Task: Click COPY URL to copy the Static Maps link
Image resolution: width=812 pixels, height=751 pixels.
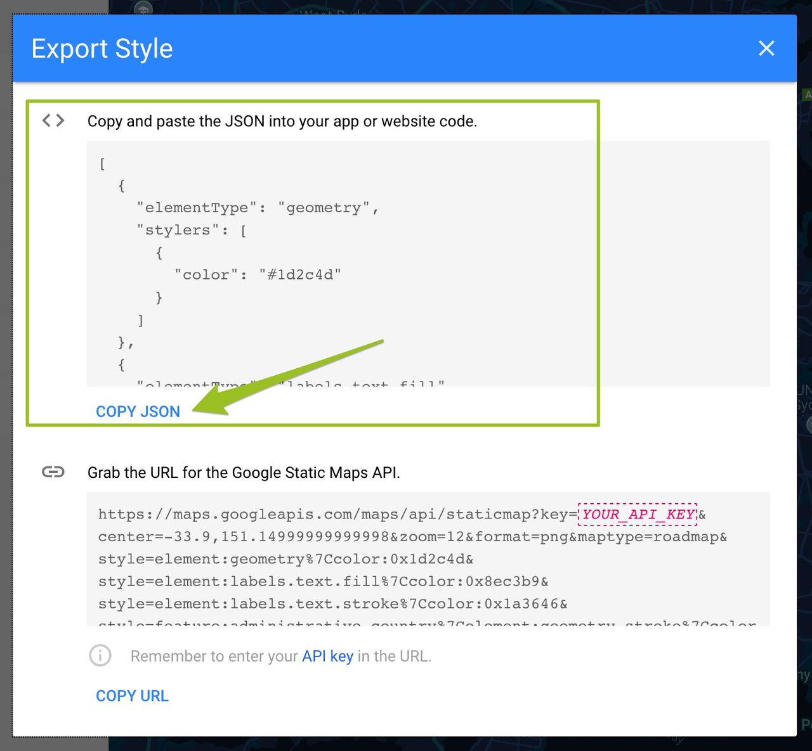Action: point(131,695)
